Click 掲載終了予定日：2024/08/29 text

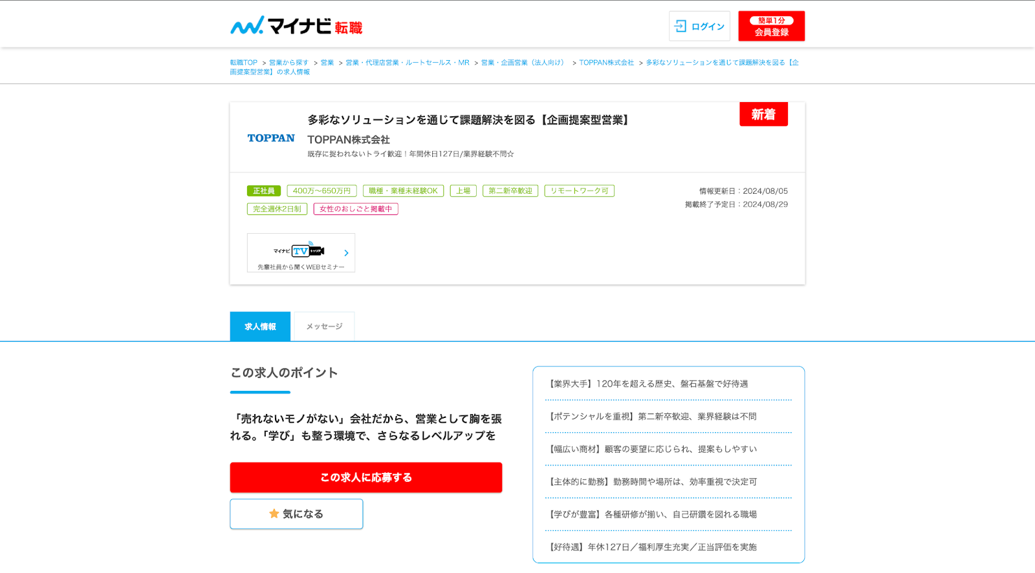pos(736,204)
